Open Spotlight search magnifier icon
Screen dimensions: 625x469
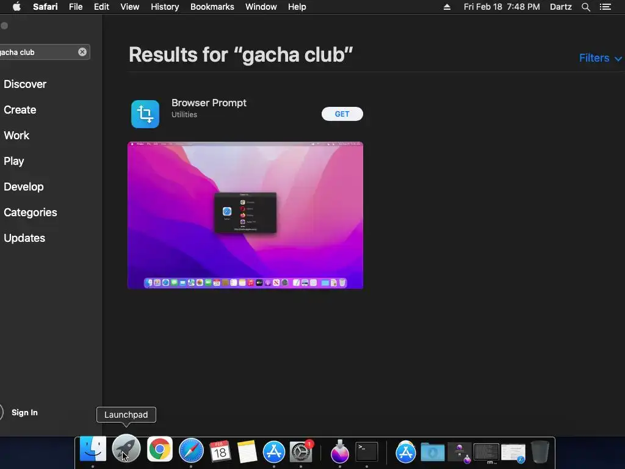tap(585, 7)
